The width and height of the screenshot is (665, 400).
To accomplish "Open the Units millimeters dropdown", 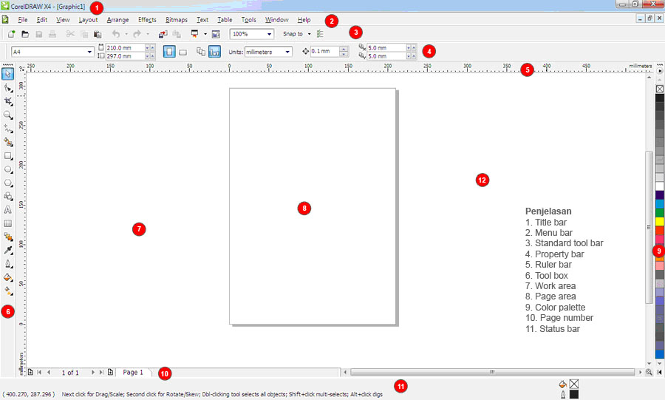I will coord(287,52).
